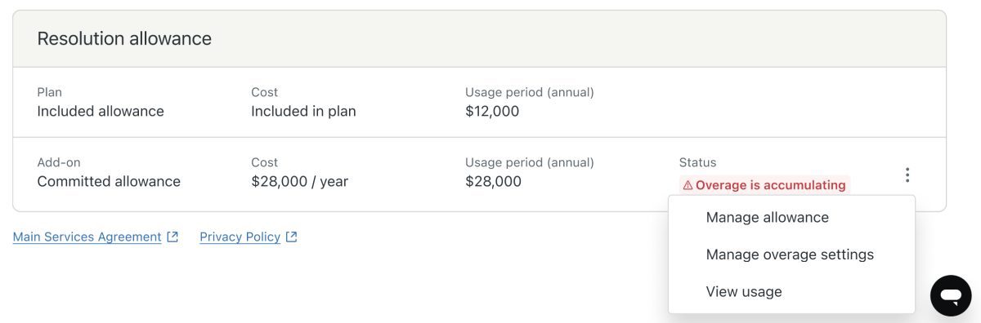The height and width of the screenshot is (323, 981).
Task: Open the three-dot menu for Committed allowance
Action: (x=907, y=175)
